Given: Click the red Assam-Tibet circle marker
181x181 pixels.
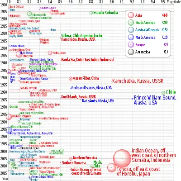Looking at the screenshot, I should pos(71,79).
